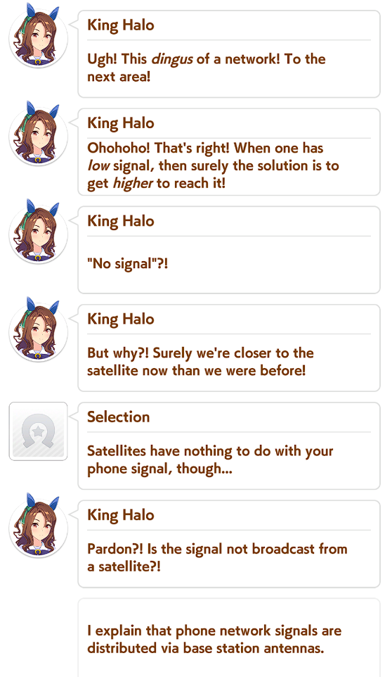Select the "Pardon?! Is the signal" bubble
This screenshot has height=677, width=392.
(229, 544)
